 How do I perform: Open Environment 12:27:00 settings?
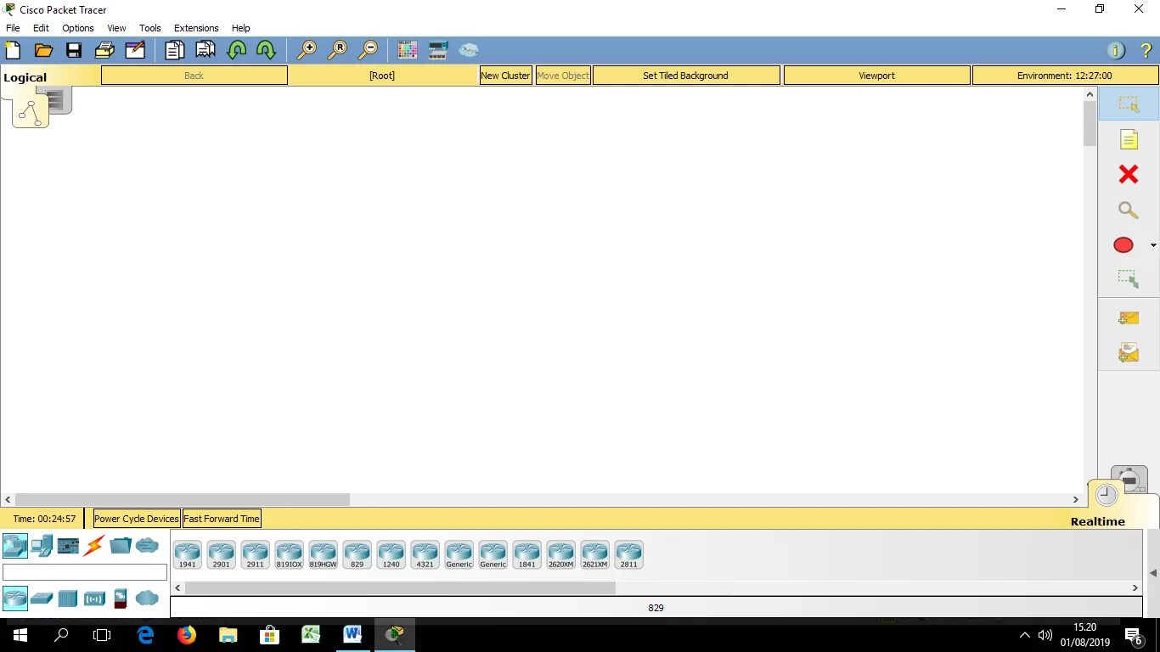point(1065,76)
